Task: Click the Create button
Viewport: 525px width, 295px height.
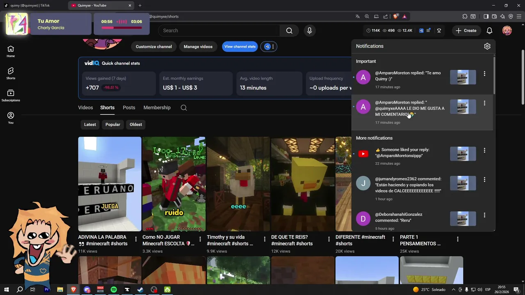Action: [466, 30]
